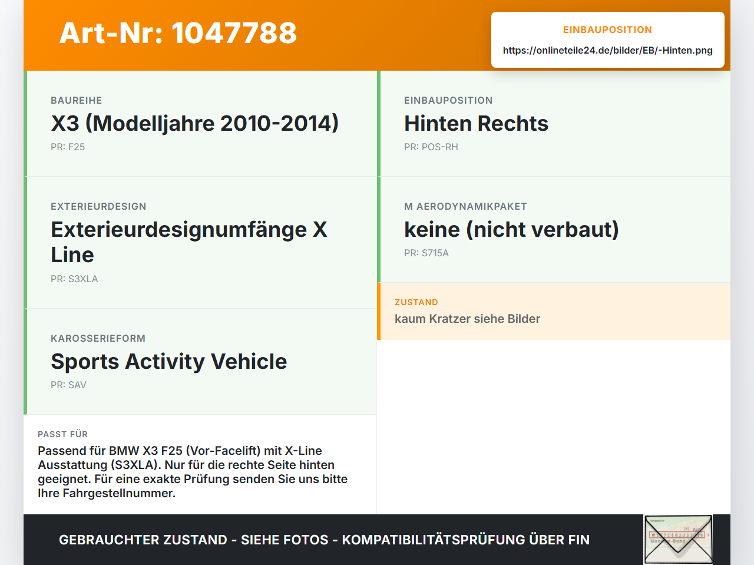This screenshot has height=565, width=754.
Task: Click the KAROSSERIEFORM label
Action: click(x=98, y=338)
